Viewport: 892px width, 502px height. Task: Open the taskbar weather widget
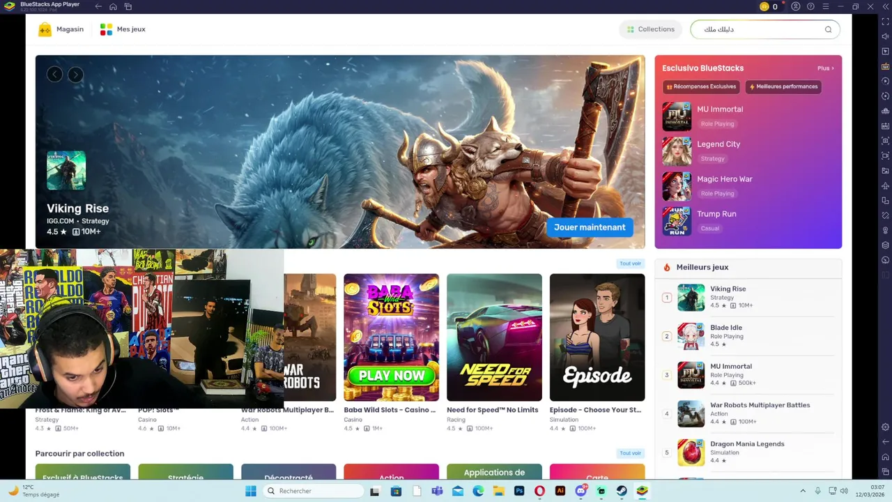[33, 491]
